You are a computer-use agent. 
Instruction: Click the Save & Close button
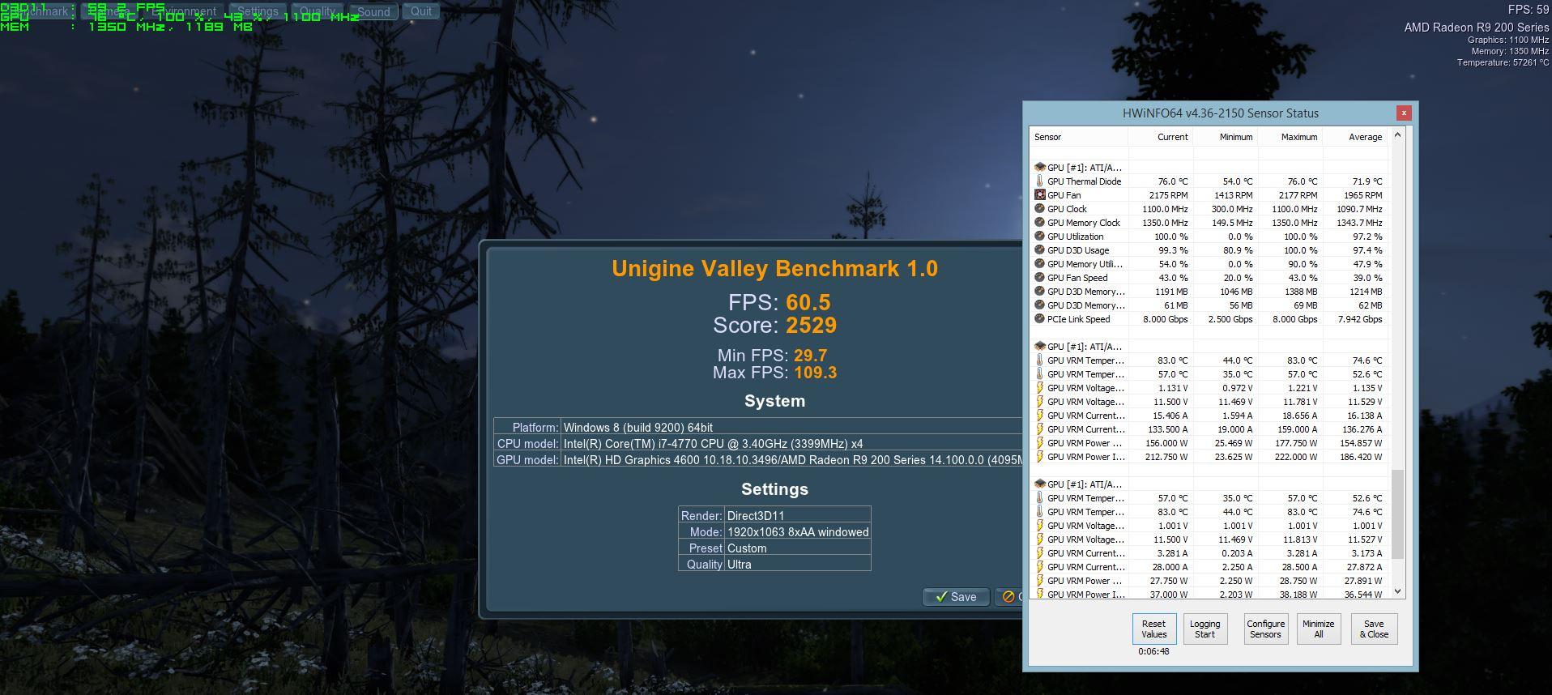(x=1373, y=629)
